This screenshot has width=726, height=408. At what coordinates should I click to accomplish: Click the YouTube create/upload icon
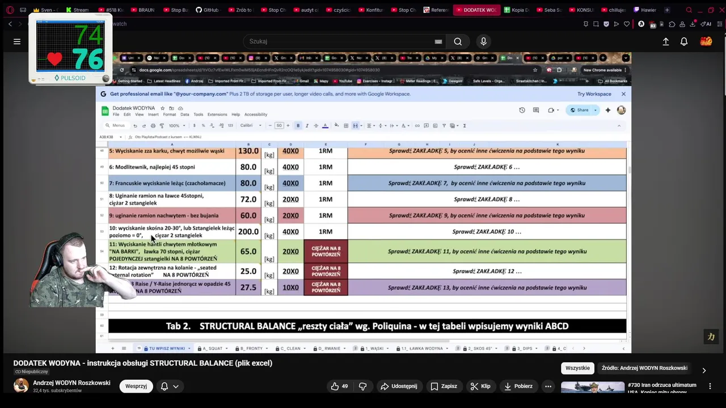[x=666, y=41]
